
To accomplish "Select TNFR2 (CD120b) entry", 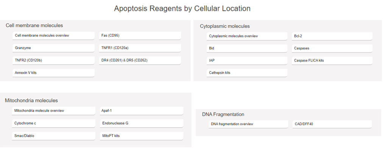I will [x=53, y=60].
